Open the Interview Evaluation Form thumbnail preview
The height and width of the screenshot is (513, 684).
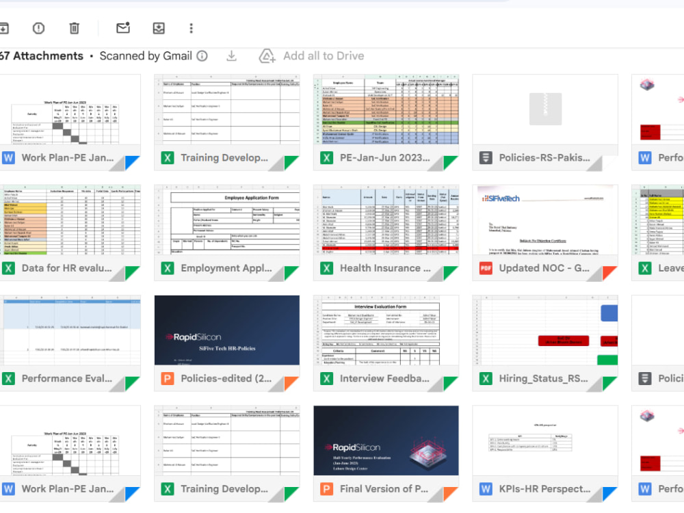pos(386,330)
